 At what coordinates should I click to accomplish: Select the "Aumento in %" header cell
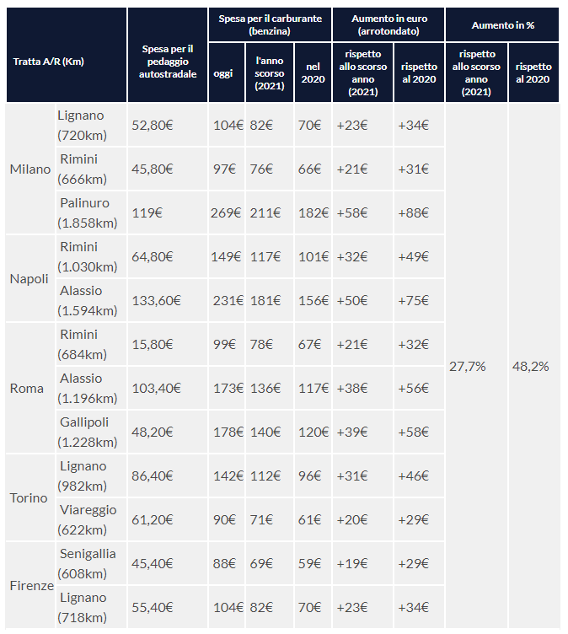point(502,25)
